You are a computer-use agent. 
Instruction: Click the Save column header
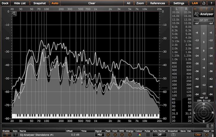pyautogui.click(x=183, y=131)
